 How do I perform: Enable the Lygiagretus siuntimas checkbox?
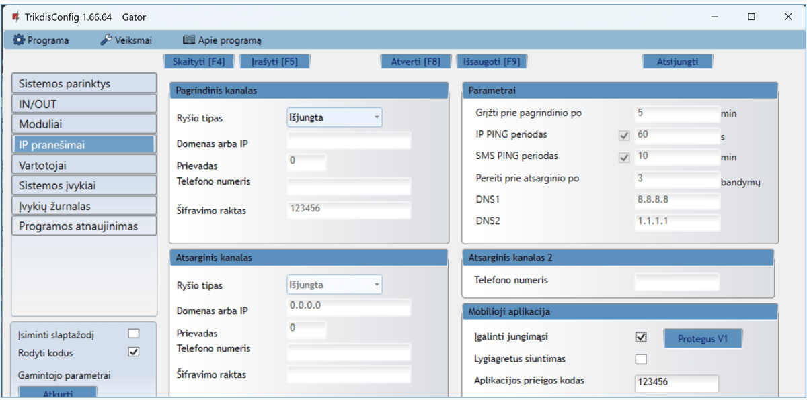point(641,359)
